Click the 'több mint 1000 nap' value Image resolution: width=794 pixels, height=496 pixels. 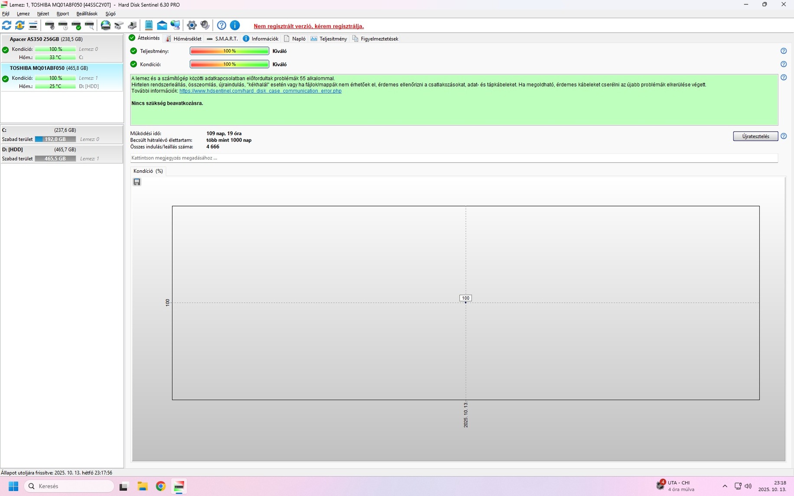pyautogui.click(x=229, y=140)
